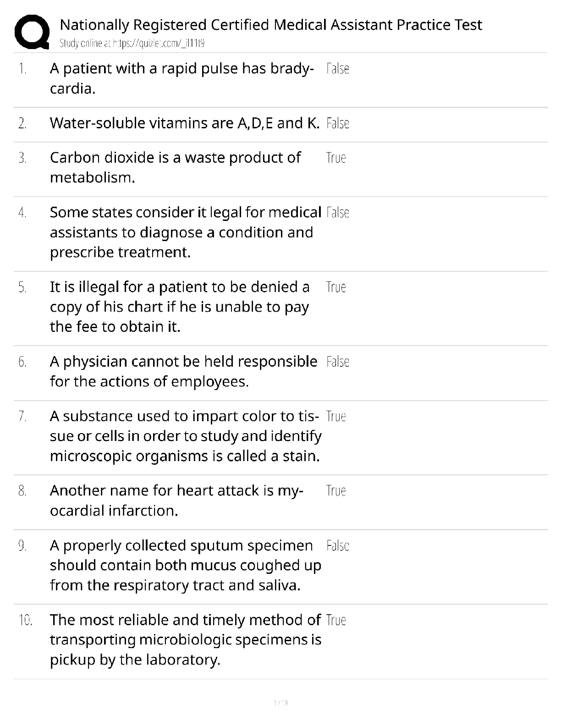Select the sputum specimen statement
Screen dimensions: 561x726
185,565
